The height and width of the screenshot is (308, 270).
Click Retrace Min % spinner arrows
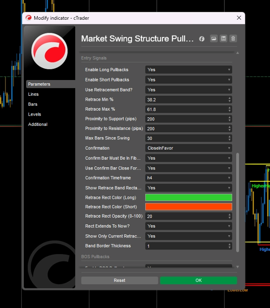click(229, 99)
